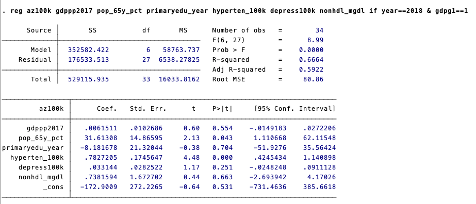Viewport: 476px width, 204px height.
Task: Select the gdppp2017 coefficient .0061511
Action: (101, 128)
